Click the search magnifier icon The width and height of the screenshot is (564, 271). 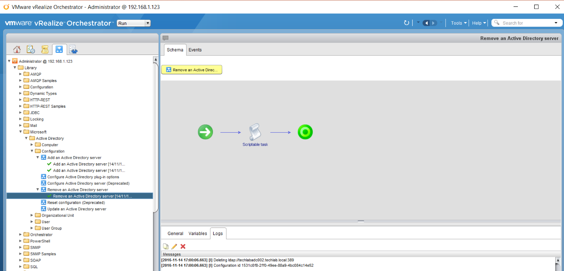(497, 23)
